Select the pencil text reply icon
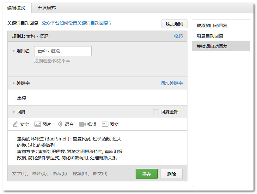The image size is (257, 194). tap(15, 124)
